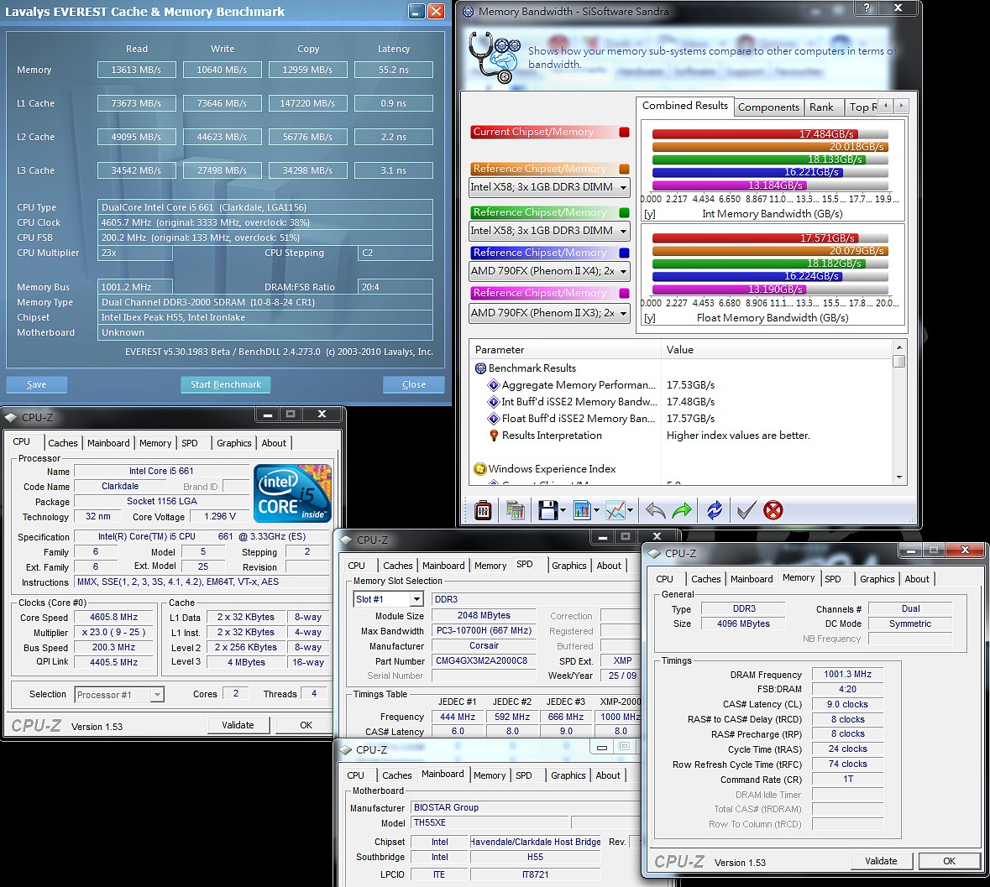Click the stethoscope memory icon in Sandra header
Screen dimensions: 990x887
494,57
